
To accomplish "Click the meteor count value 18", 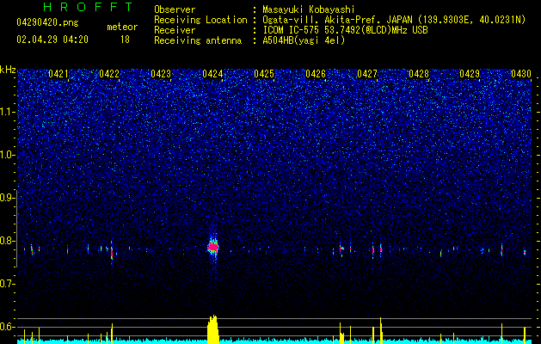I will pos(125,40).
